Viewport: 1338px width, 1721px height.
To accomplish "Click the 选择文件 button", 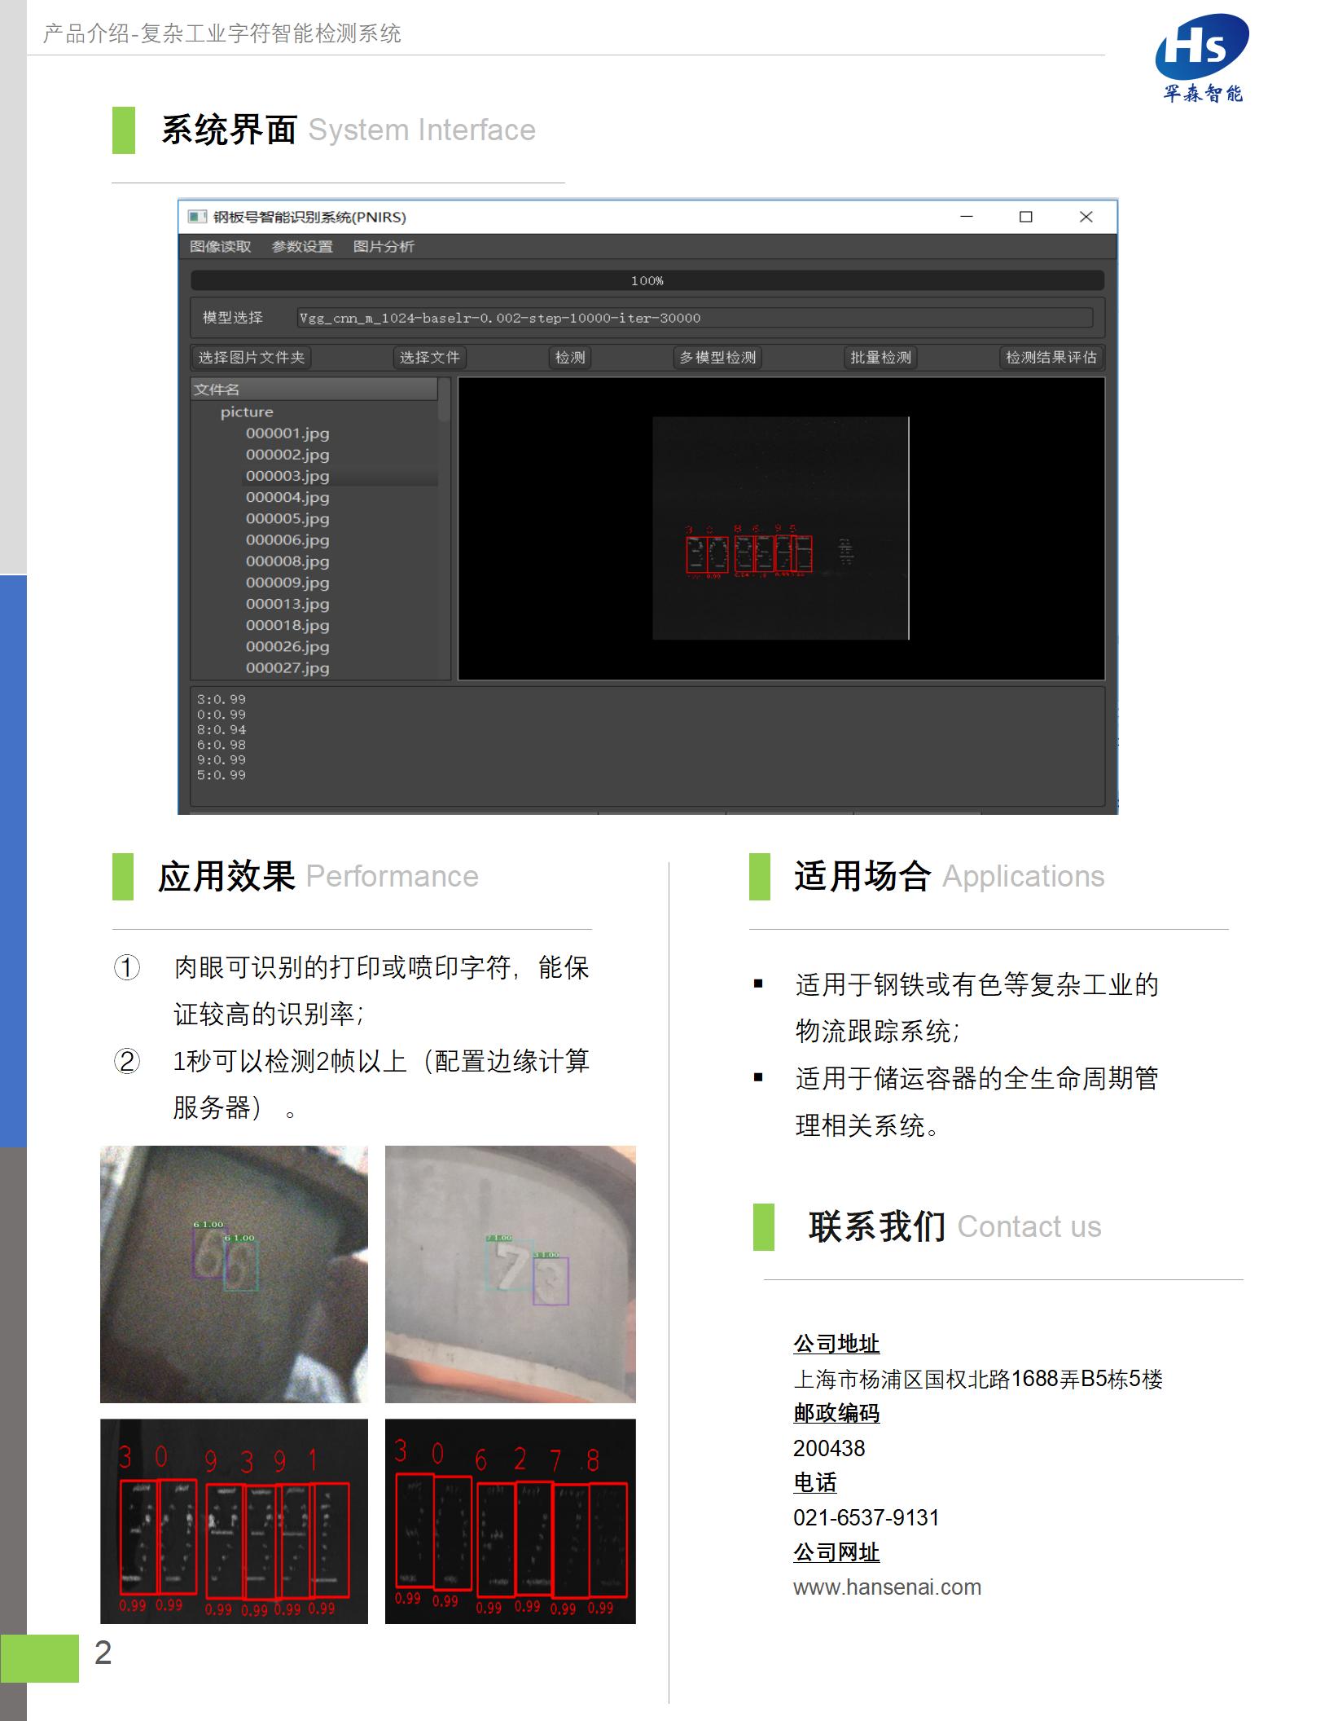I will tap(429, 357).
